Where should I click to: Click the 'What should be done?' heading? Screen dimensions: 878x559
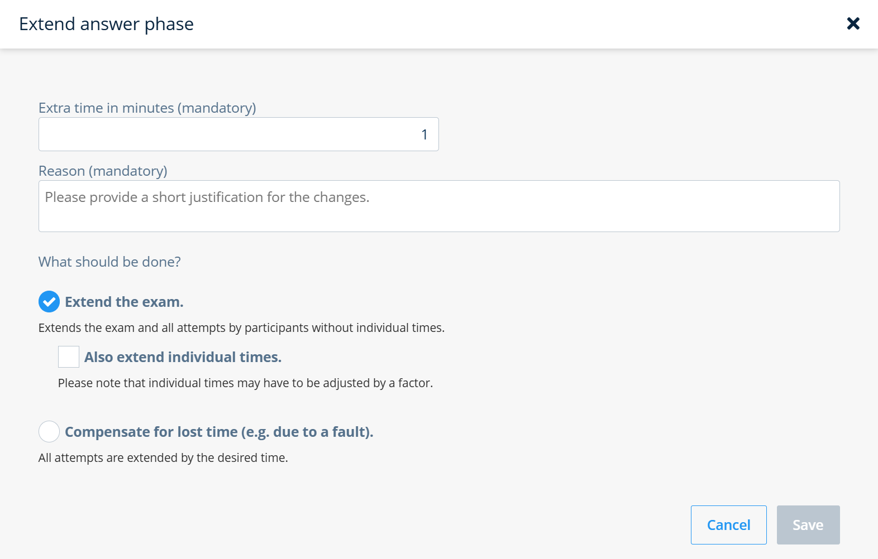(x=109, y=262)
